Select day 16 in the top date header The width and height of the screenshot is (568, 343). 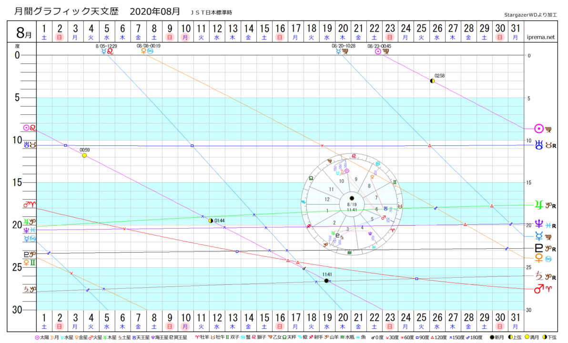pyautogui.click(x=280, y=31)
